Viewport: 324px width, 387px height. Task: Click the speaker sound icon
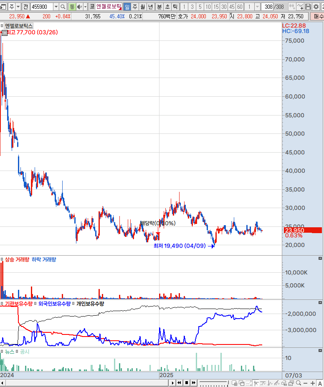79,7
